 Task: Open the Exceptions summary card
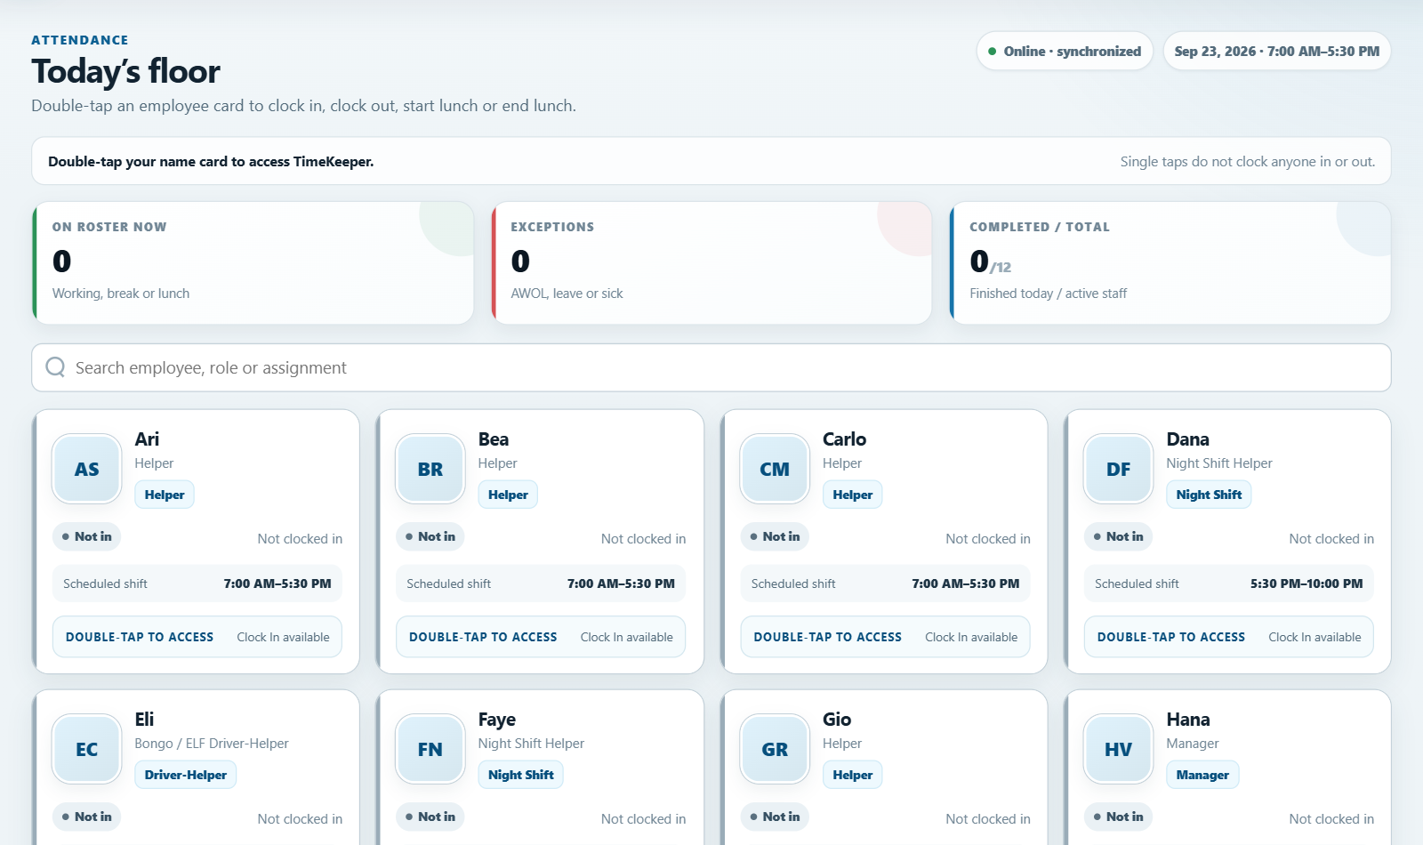[x=711, y=262]
